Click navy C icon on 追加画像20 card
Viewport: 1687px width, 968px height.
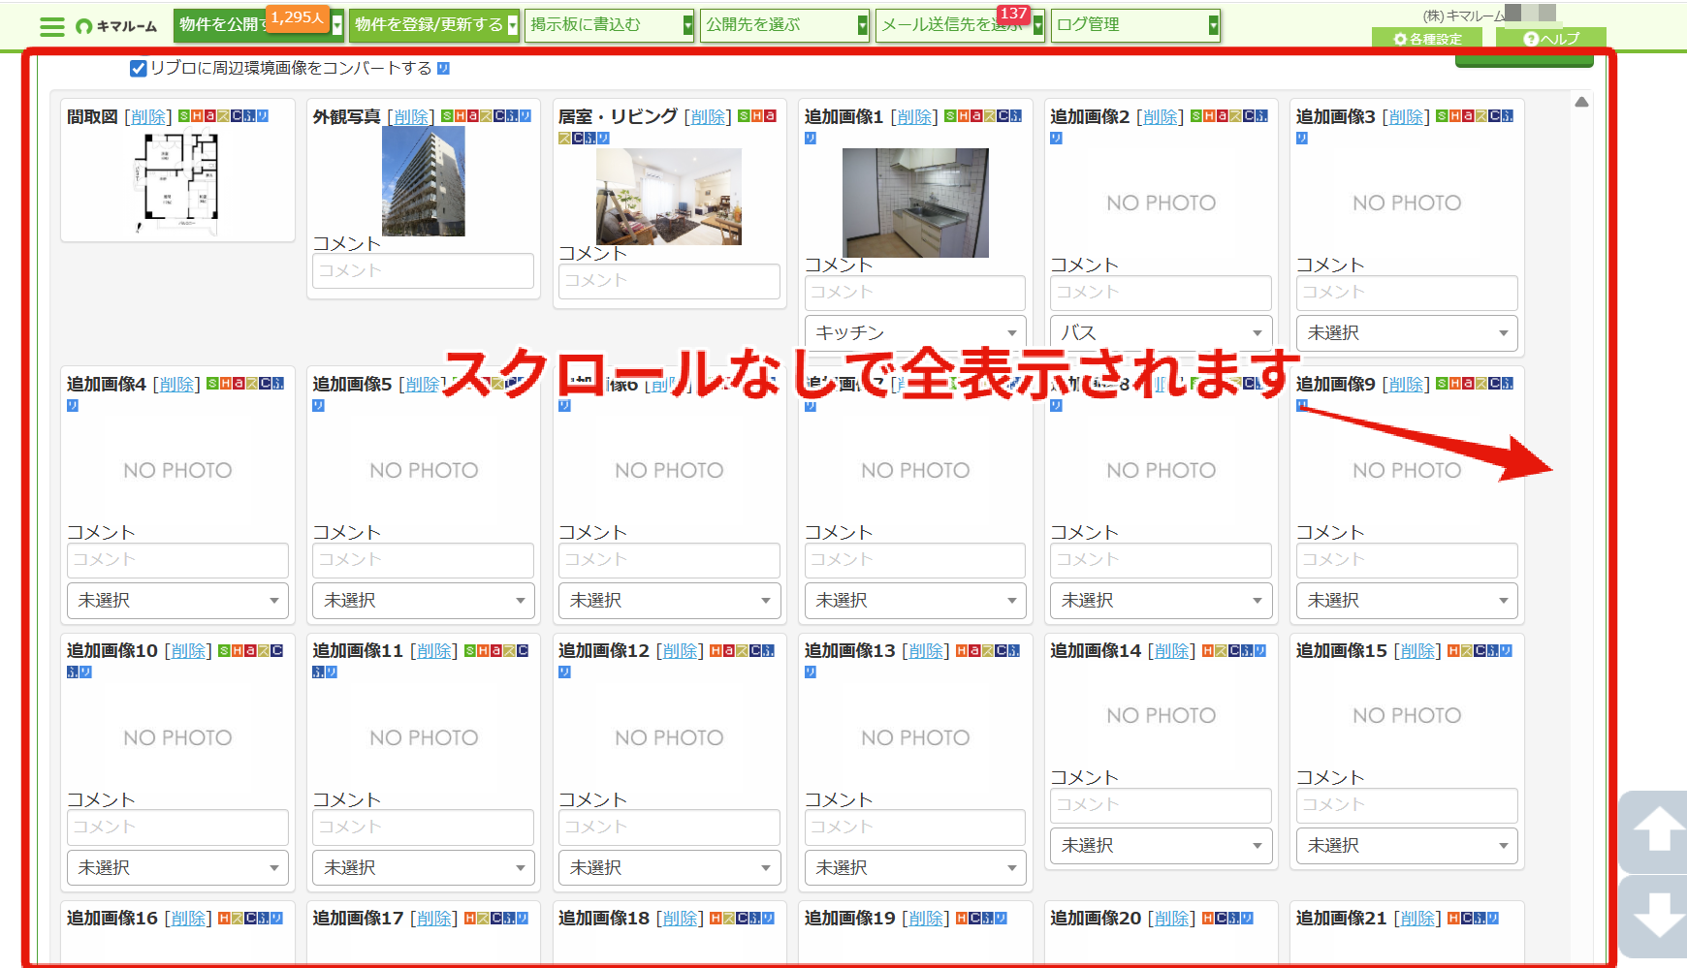click(x=1222, y=918)
